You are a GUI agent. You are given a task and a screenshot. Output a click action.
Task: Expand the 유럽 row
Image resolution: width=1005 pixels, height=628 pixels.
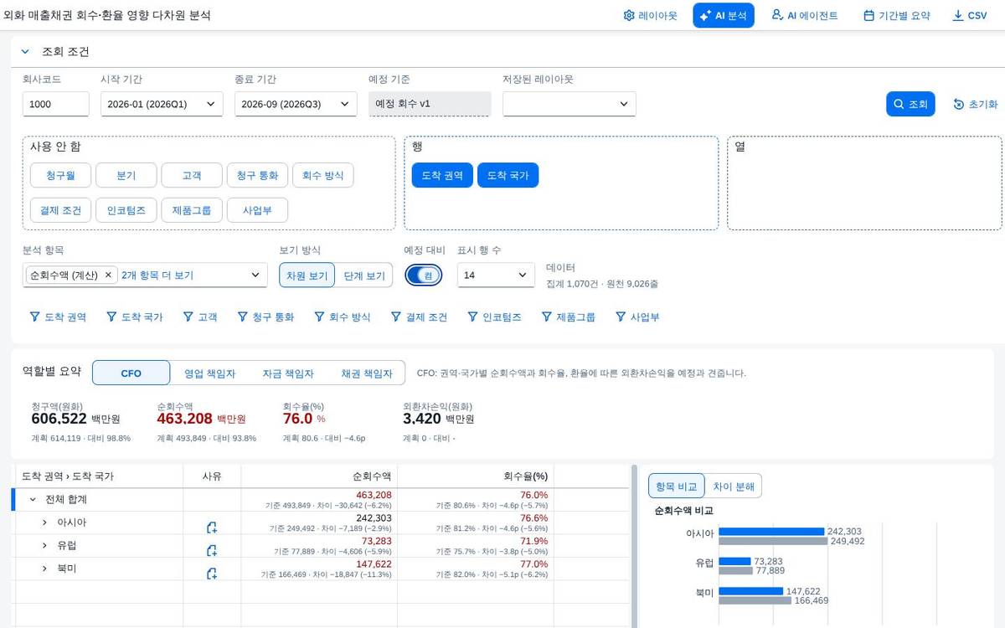click(44, 545)
